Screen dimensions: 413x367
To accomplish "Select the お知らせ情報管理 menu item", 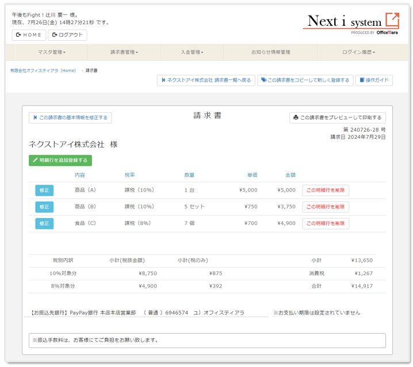I will click(x=270, y=52).
